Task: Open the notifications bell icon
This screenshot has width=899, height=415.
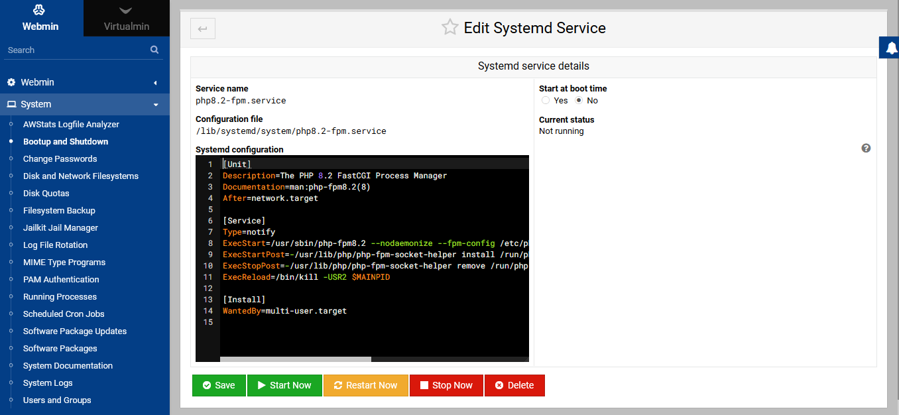Action: pyautogui.click(x=891, y=48)
